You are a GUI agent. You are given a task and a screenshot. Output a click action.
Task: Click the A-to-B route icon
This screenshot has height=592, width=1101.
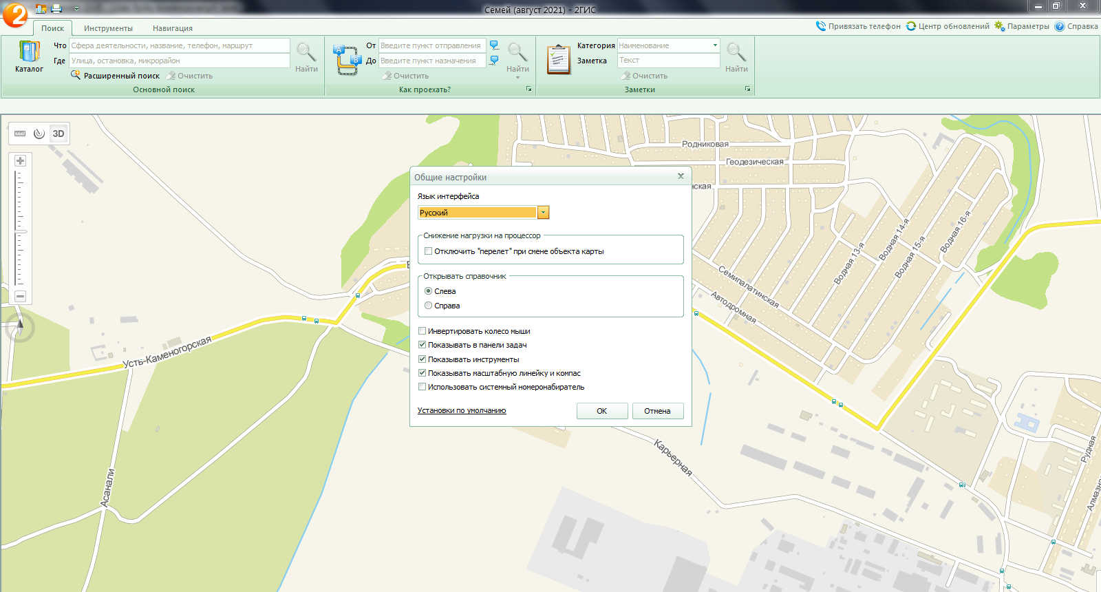click(x=346, y=60)
